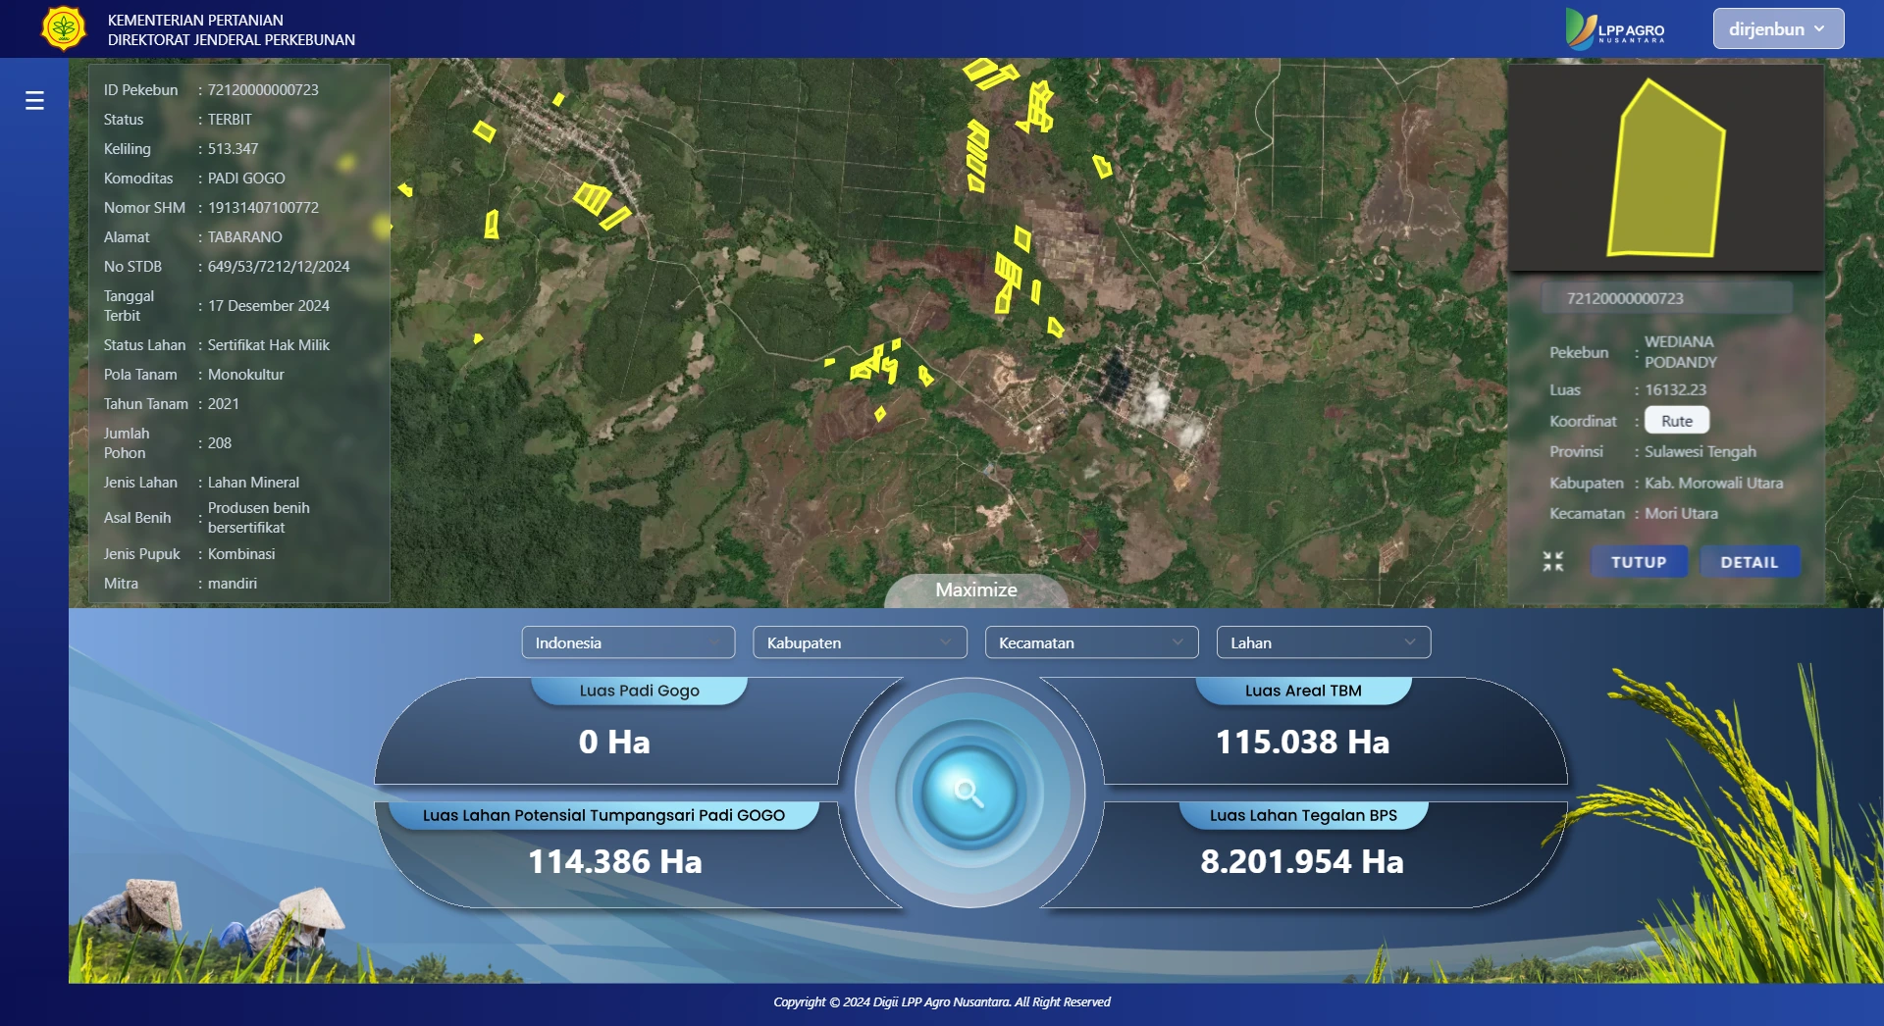Click the LPP Agro Nusantara logo

tap(1616, 28)
